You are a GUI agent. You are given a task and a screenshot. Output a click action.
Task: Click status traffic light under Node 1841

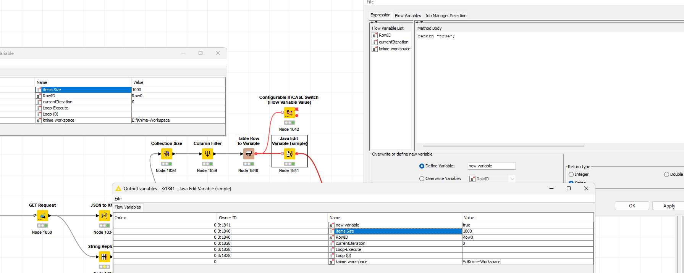[x=289, y=164]
